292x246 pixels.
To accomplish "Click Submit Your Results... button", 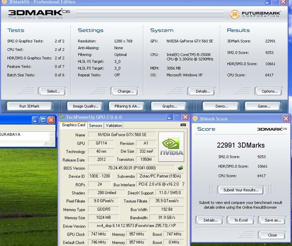I will [x=241, y=190].
